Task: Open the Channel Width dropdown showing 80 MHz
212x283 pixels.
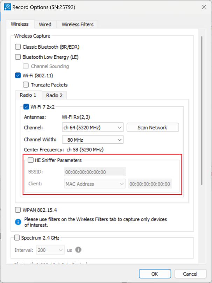Action: [93, 140]
